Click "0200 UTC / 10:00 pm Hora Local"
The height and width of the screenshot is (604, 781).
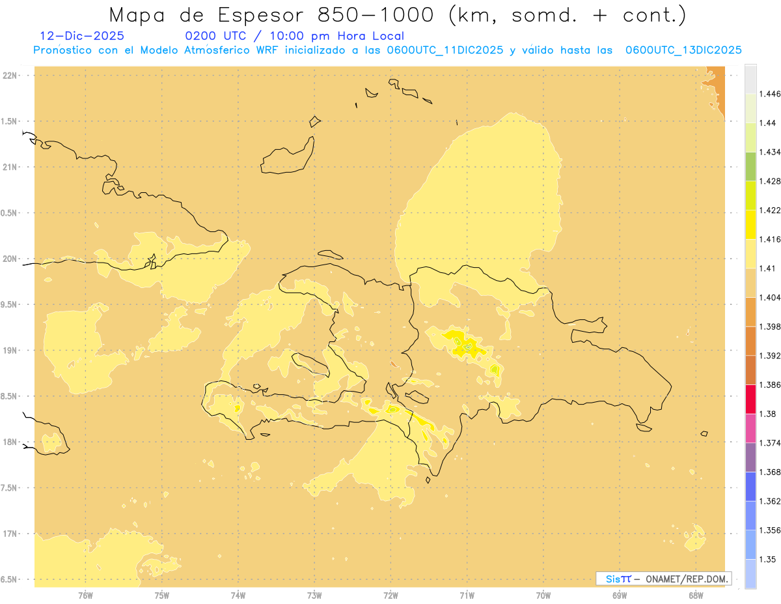point(294,36)
